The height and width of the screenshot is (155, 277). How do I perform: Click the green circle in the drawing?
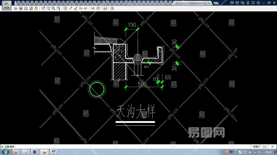click(97, 89)
